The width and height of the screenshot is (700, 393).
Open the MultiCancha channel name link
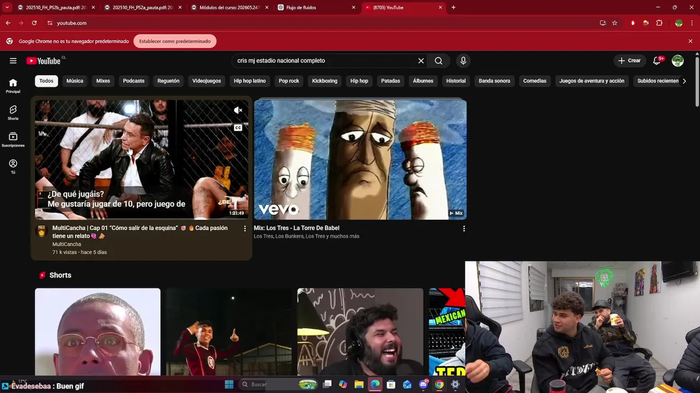67,244
